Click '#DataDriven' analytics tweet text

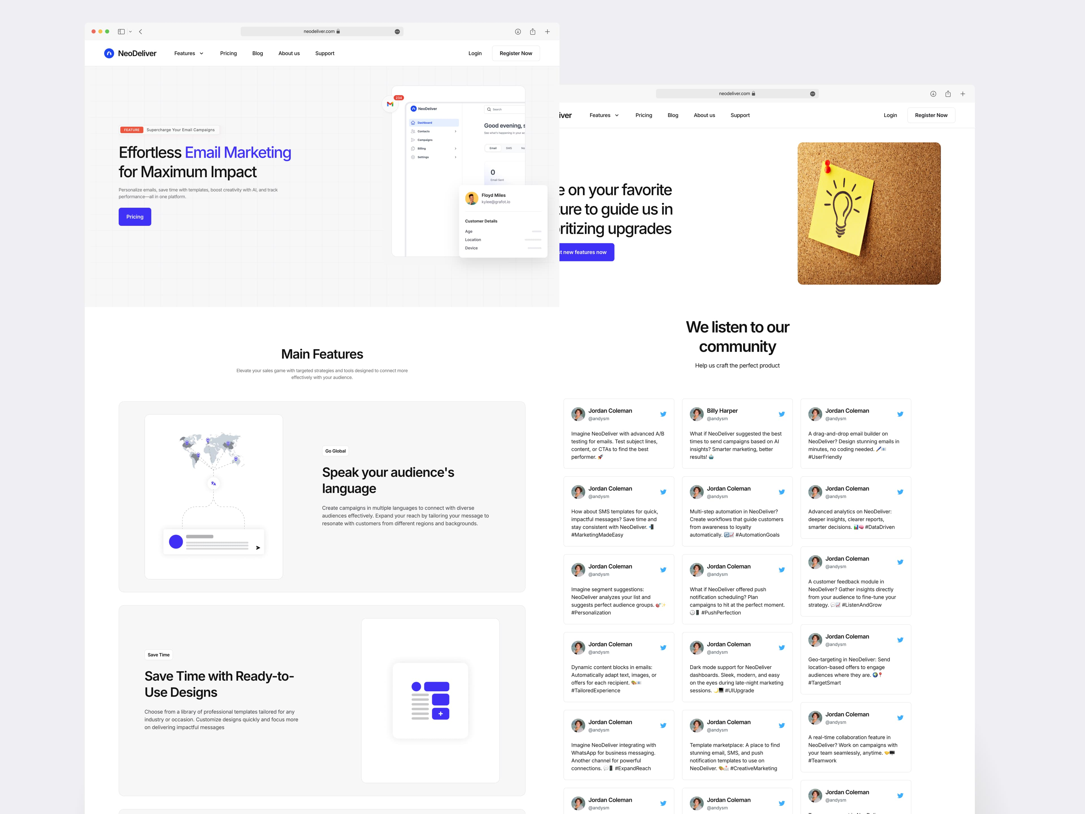coord(880,527)
